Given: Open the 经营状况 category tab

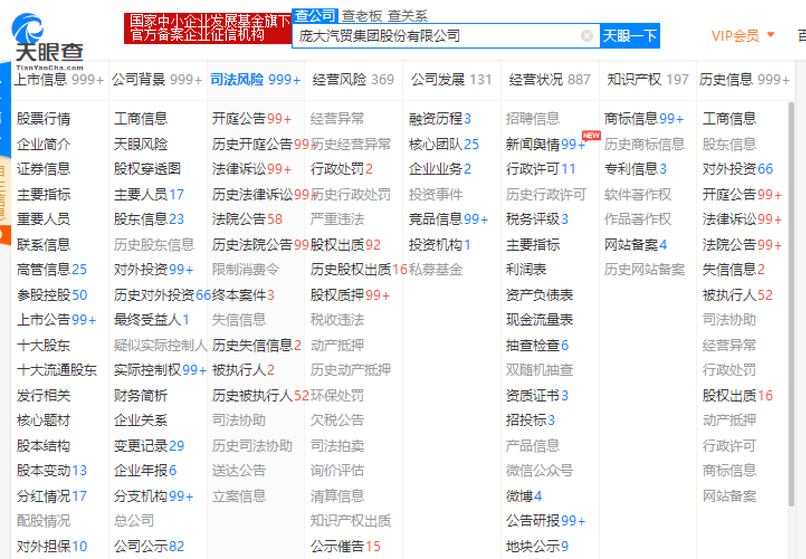Looking at the screenshot, I should 550,80.
